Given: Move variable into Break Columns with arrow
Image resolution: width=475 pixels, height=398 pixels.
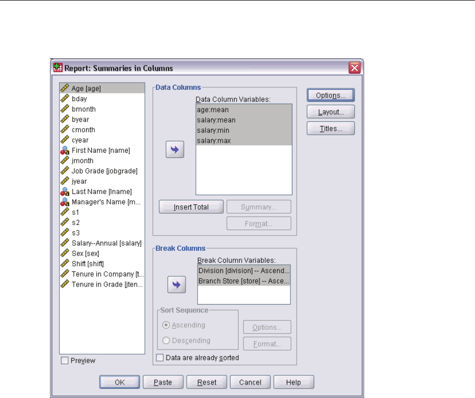Looking at the screenshot, I should pos(176,284).
